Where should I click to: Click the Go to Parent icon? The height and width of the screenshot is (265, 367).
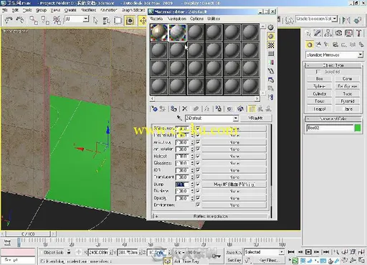tap(261, 109)
